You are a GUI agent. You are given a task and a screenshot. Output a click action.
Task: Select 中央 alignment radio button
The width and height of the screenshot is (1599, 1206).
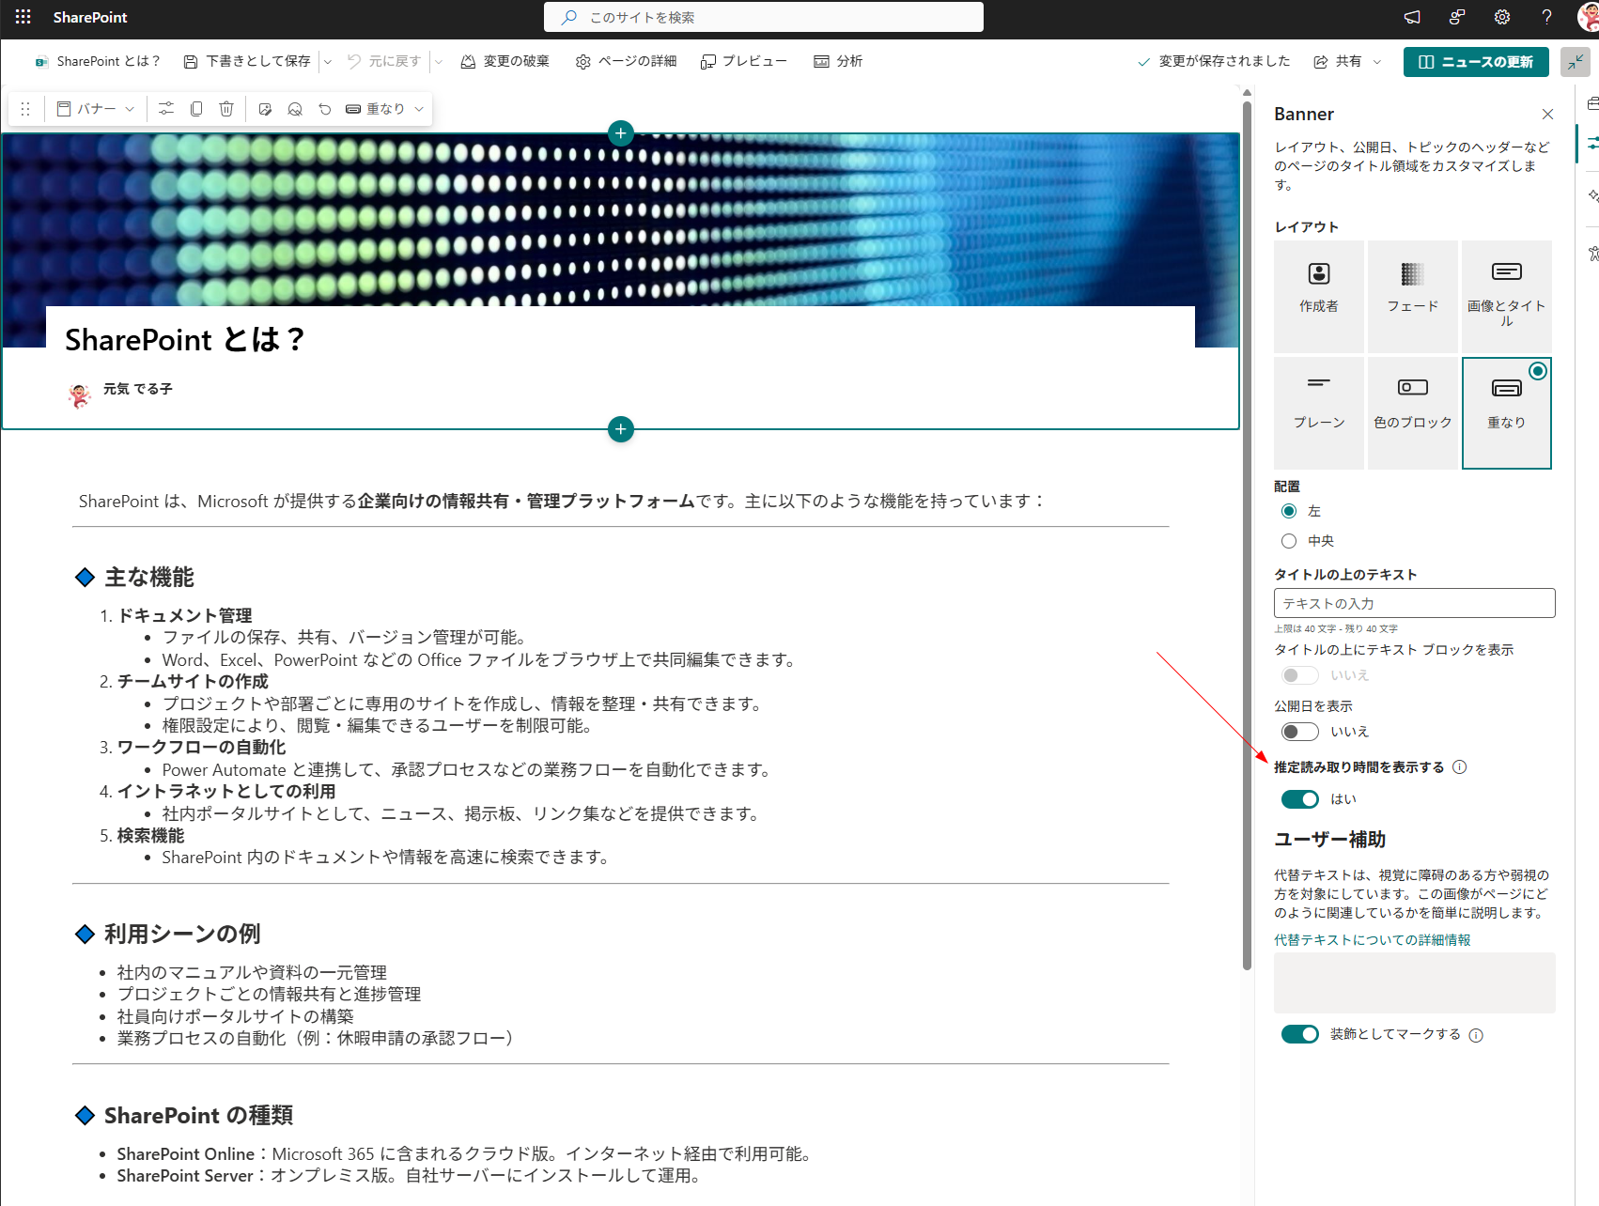(x=1289, y=541)
